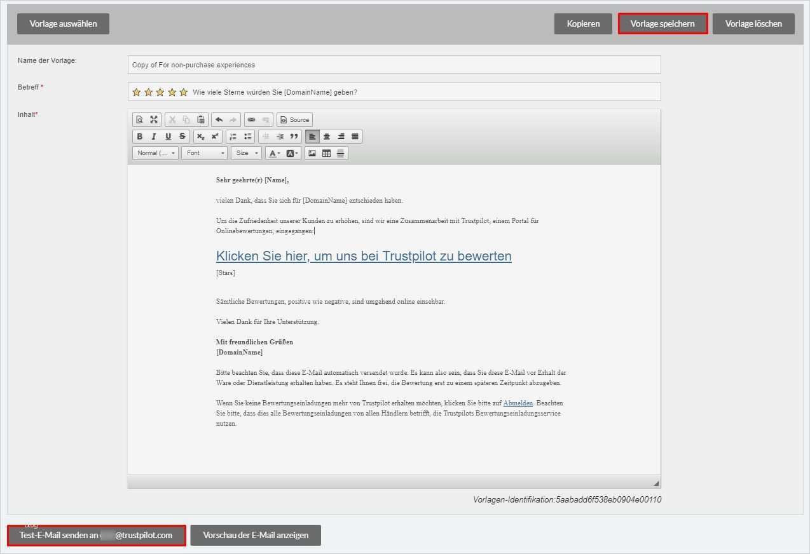Insert a hyperlink with the Link icon
Screen dimensions: 810x554
(x=251, y=119)
